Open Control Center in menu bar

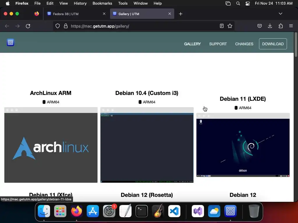[x=247, y=3]
